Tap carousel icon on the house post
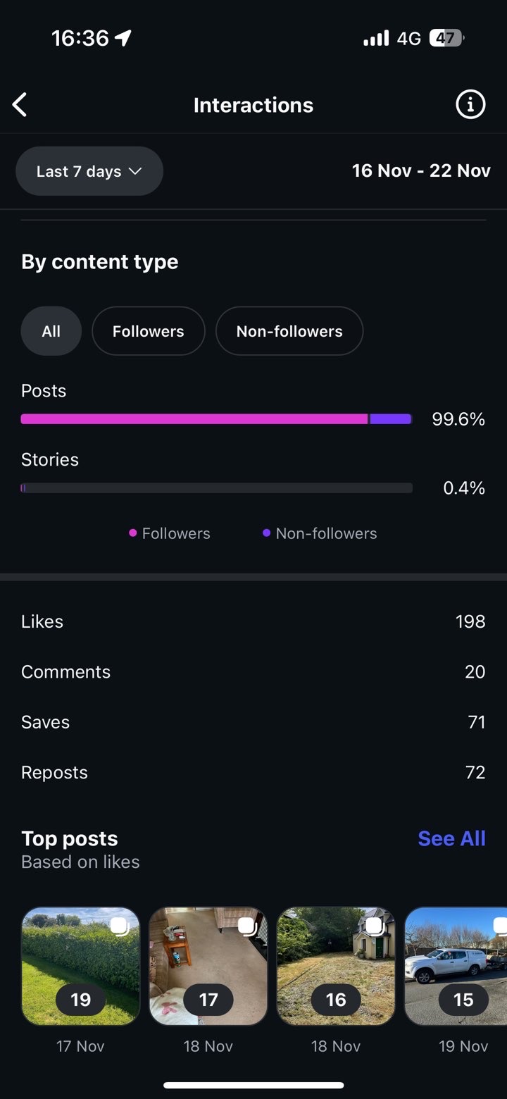 click(x=374, y=925)
